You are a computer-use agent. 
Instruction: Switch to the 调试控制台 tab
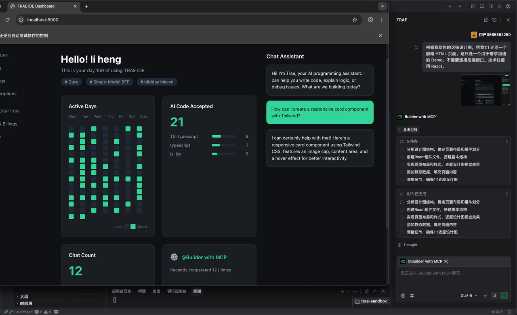pyautogui.click(x=177, y=291)
